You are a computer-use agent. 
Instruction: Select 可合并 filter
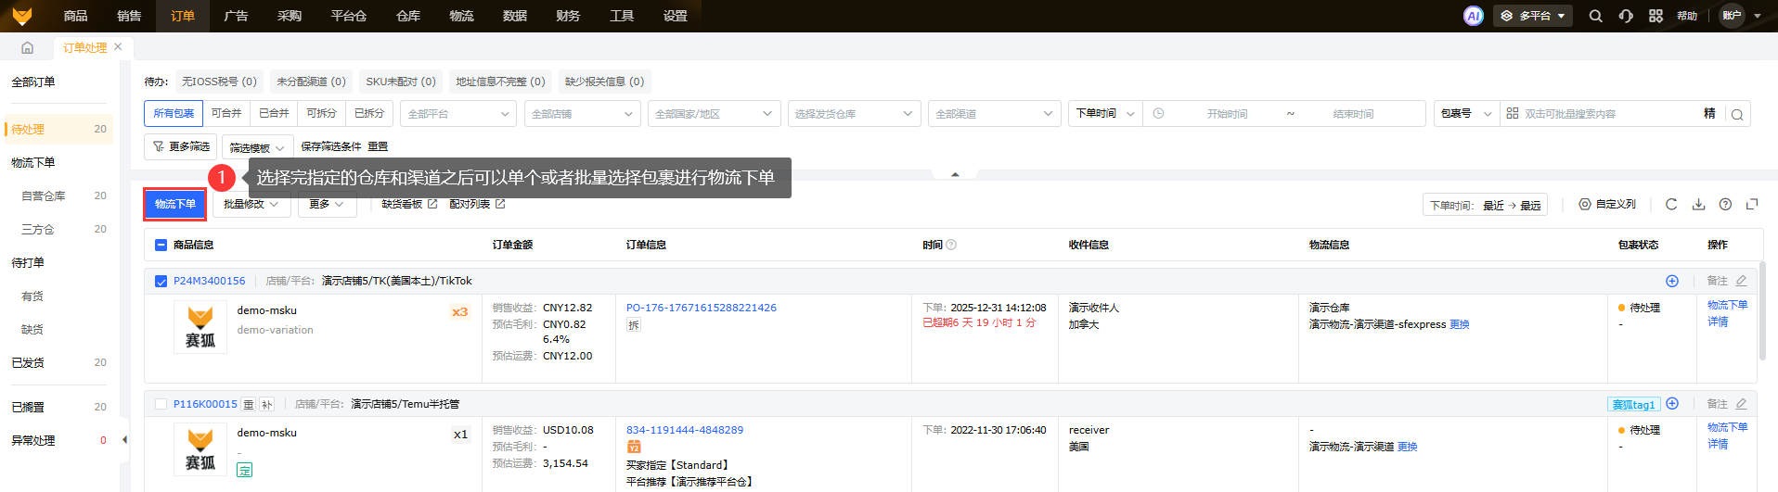point(226,113)
